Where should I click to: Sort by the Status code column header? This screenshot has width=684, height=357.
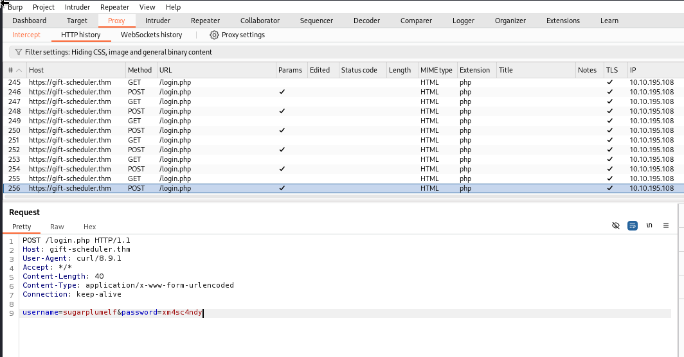coord(359,70)
